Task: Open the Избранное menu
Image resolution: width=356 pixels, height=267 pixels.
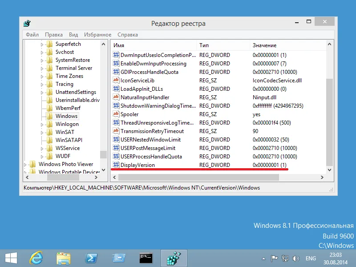Action: tap(97, 35)
